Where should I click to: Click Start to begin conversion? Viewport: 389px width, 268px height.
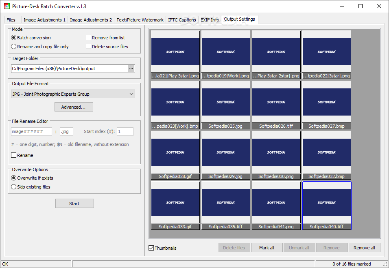(74, 204)
